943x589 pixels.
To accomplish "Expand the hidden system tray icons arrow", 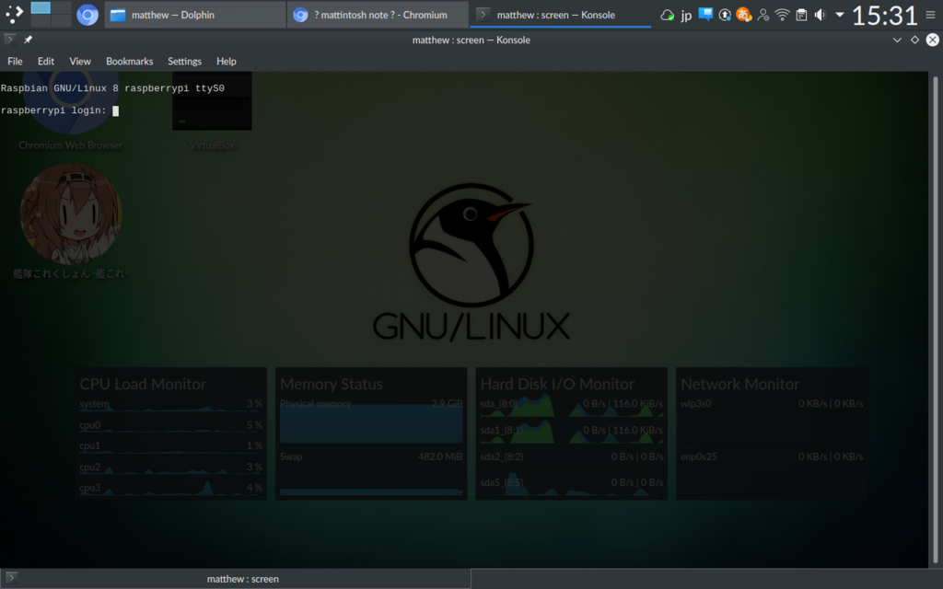I will pyautogui.click(x=840, y=15).
